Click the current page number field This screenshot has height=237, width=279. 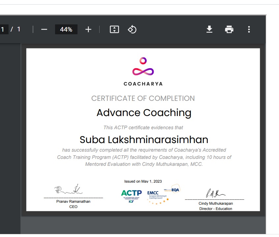click(4, 29)
